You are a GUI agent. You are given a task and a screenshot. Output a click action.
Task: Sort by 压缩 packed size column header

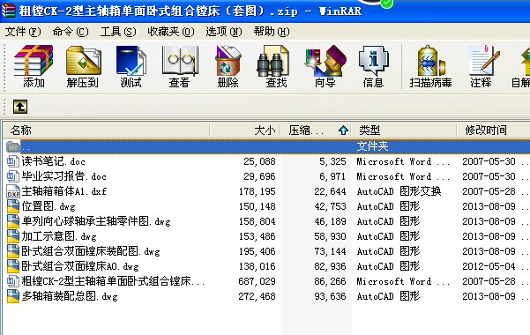pyautogui.click(x=316, y=130)
